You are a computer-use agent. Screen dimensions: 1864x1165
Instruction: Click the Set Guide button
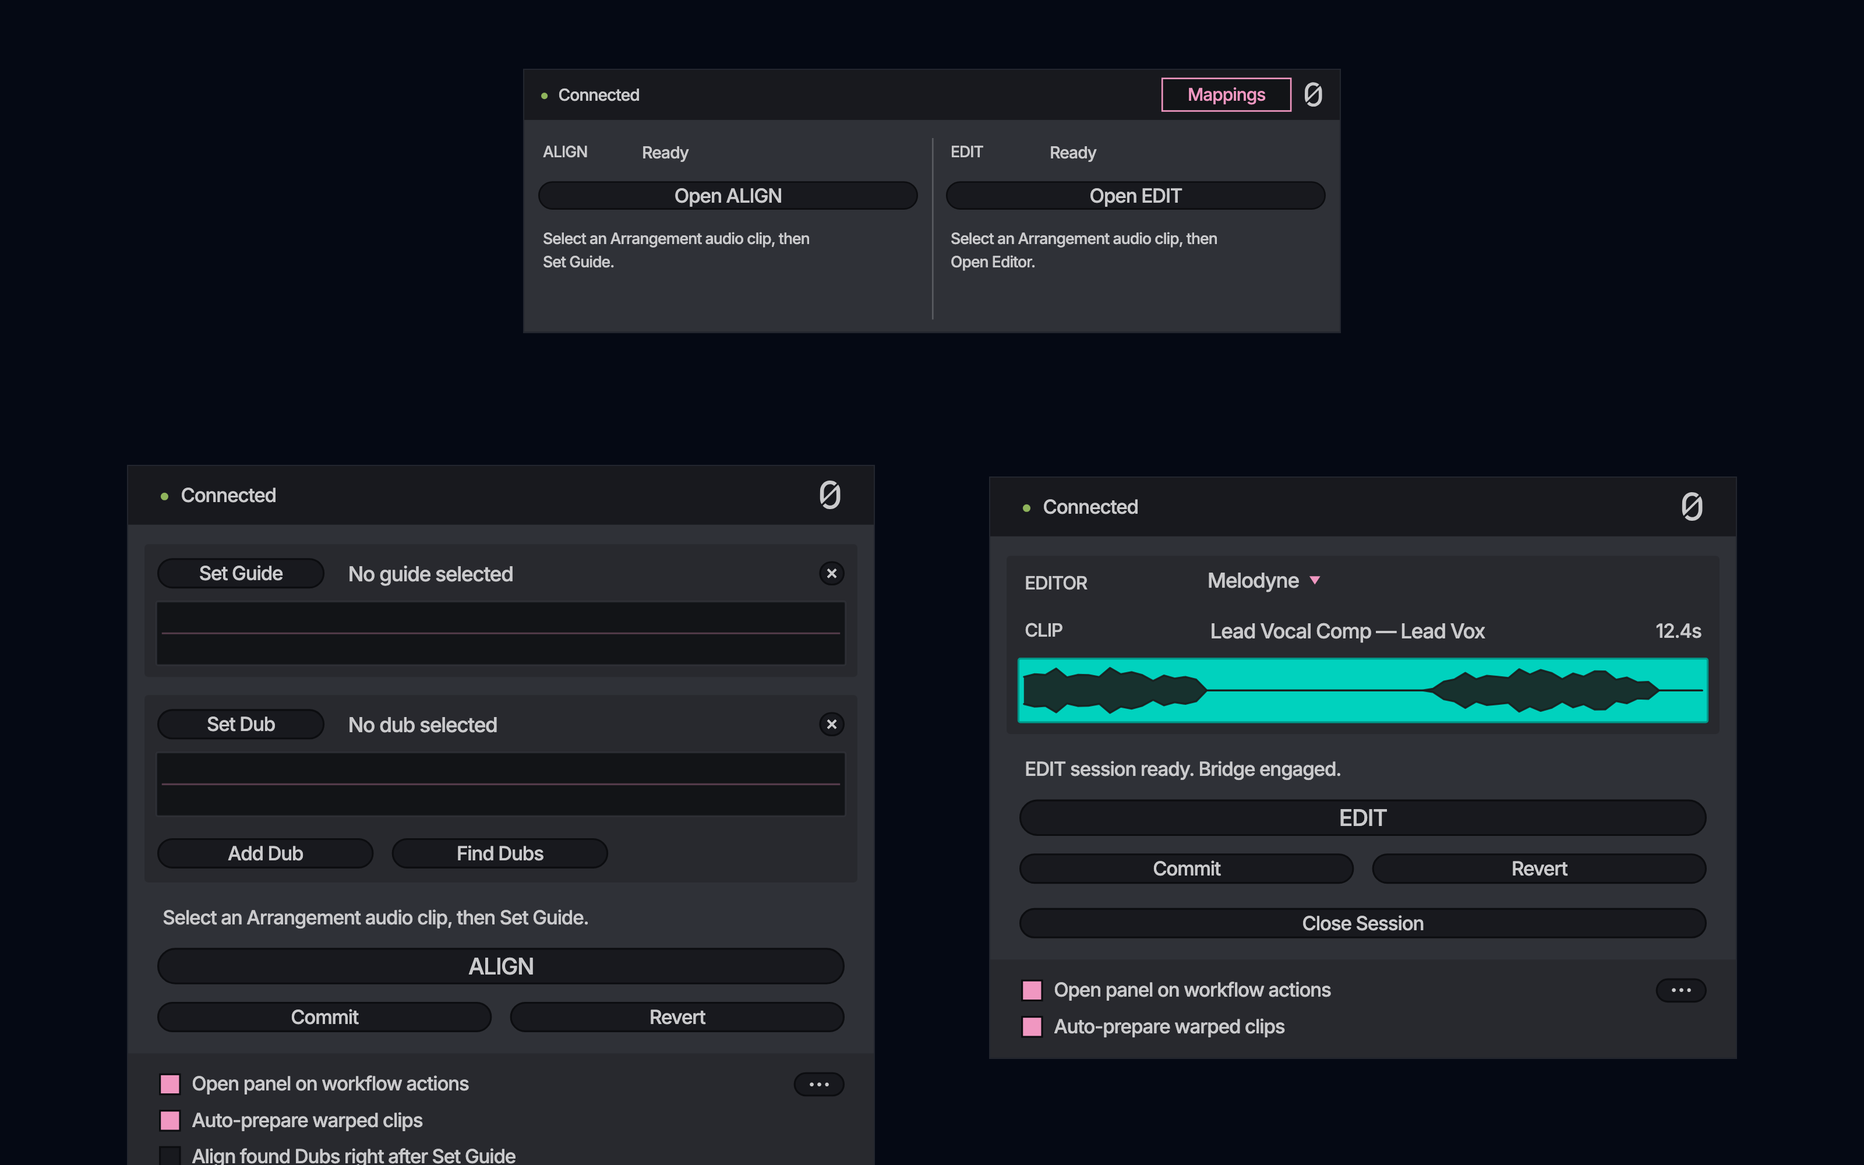[x=241, y=573]
